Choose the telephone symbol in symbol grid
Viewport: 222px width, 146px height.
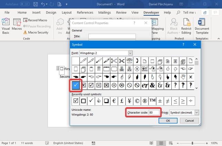pyautogui.click(x=129, y=61)
